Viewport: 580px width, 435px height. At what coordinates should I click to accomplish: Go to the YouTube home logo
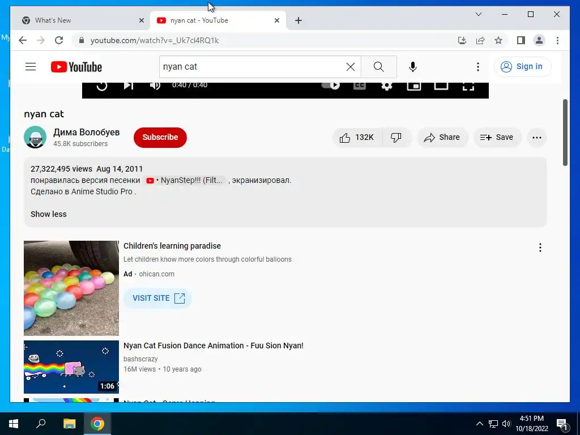76,67
